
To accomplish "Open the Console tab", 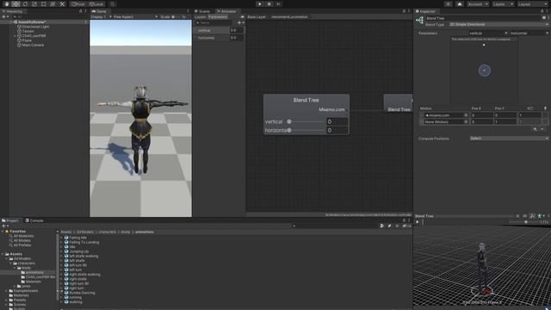I will click(x=34, y=220).
